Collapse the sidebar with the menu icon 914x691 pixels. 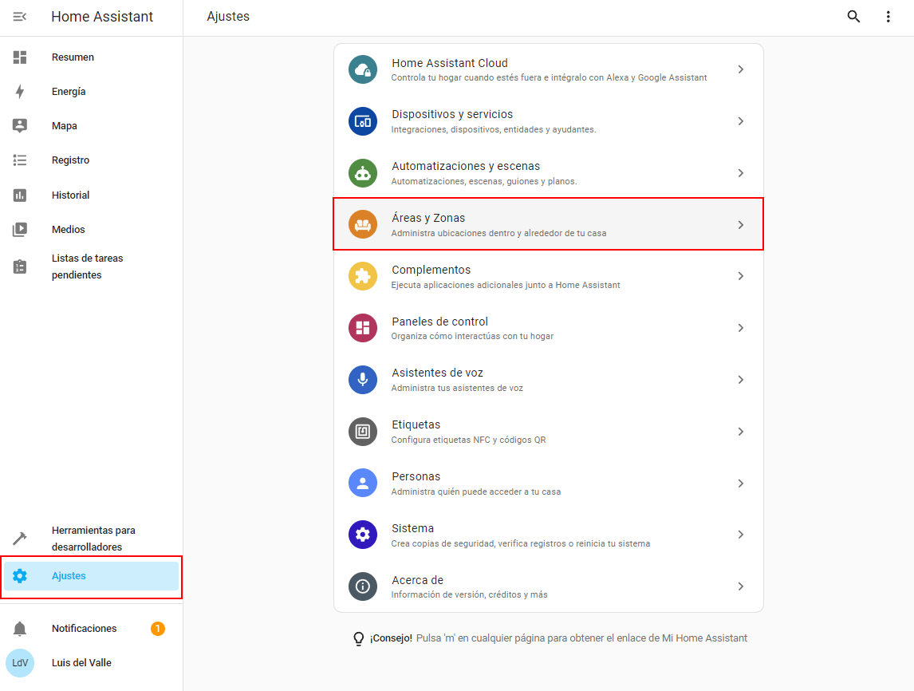point(20,16)
